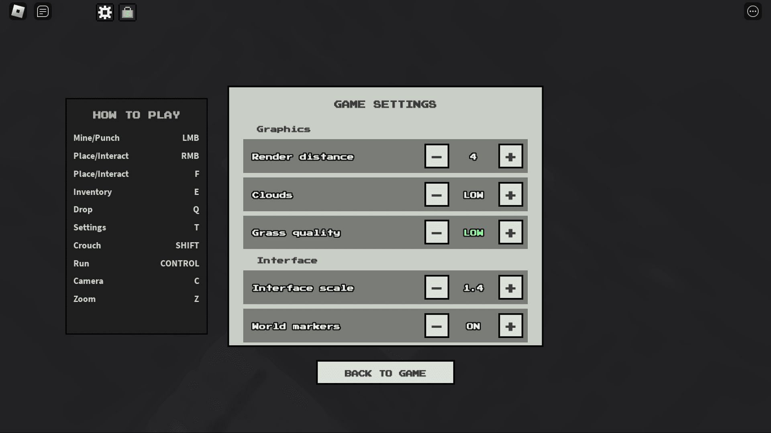The height and width of the screenshot is (433, 771).
Task: Open the chat/notes panel icon
Action: point(42,12)
